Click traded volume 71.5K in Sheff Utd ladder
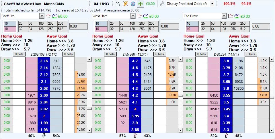This screenshot has height=139, width=275. [x=81, y=88]
